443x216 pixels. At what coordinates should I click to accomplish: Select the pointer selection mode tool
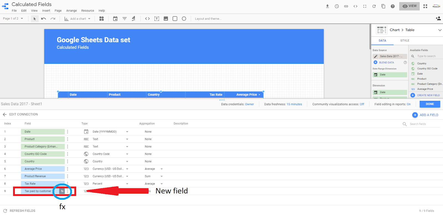35,19
